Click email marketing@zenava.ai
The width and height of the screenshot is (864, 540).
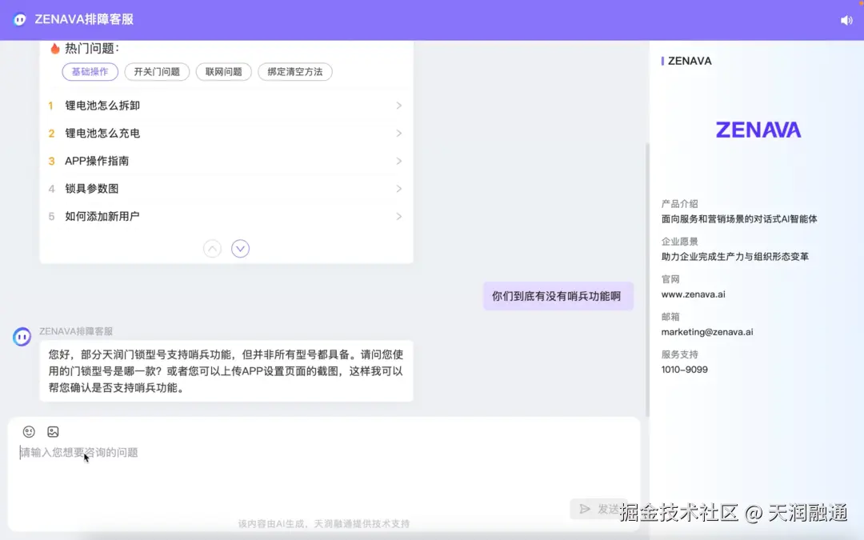(707, 332)
